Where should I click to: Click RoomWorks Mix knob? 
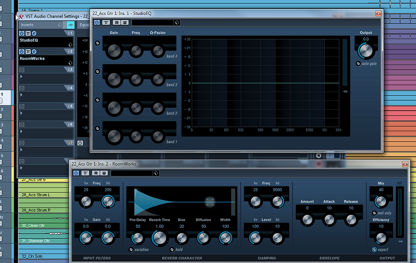tap(381, 202)
